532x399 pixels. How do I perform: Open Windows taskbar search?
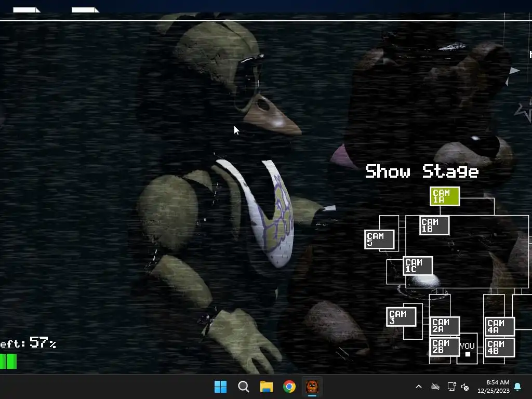(x=243, y=387)
